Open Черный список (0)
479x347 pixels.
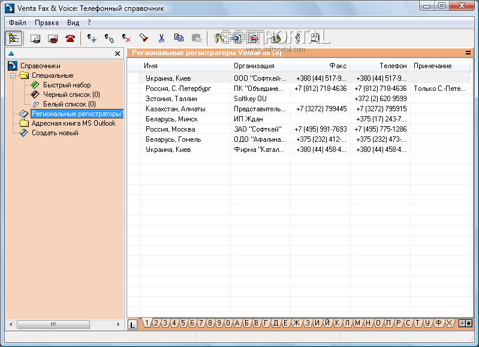click(71, 95)
